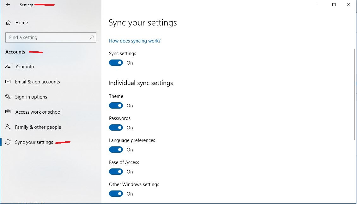
Task: Click the Your info person icon
Action: pyautogui.click(x=8, y=66)
